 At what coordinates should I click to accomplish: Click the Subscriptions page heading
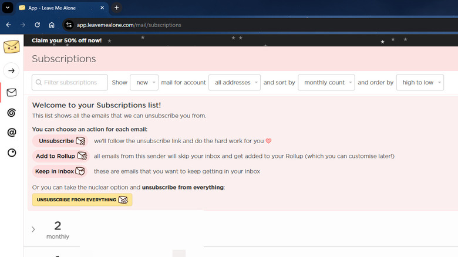[63, 59]
